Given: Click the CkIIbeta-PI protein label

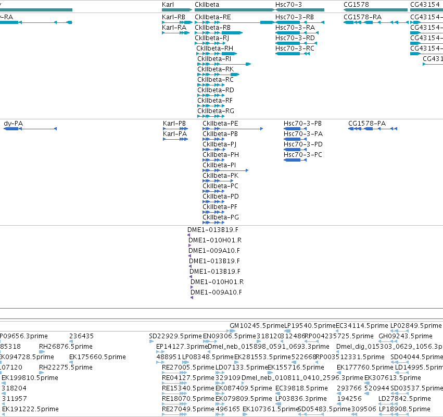Looking at the screenshot, I should [x=219, y=165].
